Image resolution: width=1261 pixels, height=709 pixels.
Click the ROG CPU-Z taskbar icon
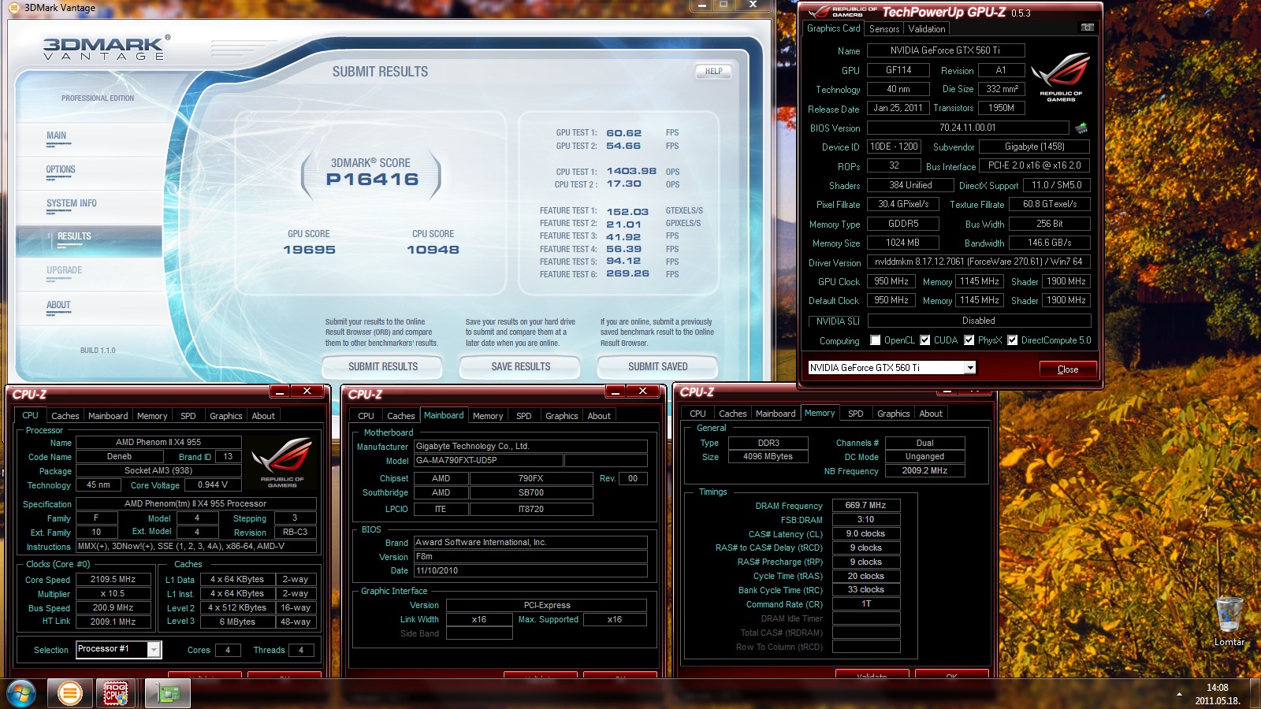pyautogui.click(x=117, y=693)
